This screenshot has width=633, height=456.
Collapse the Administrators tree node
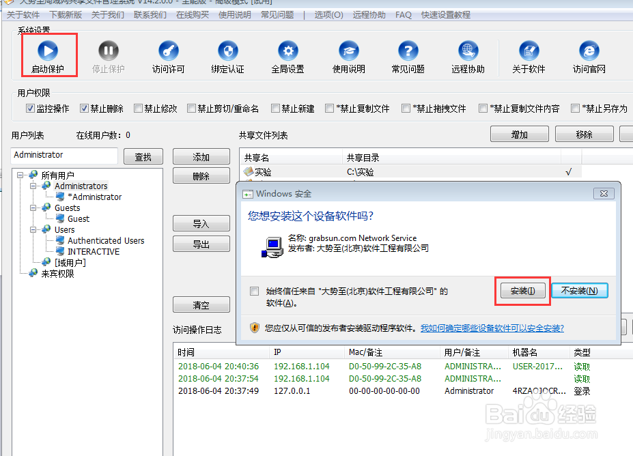tap(33, 186)
